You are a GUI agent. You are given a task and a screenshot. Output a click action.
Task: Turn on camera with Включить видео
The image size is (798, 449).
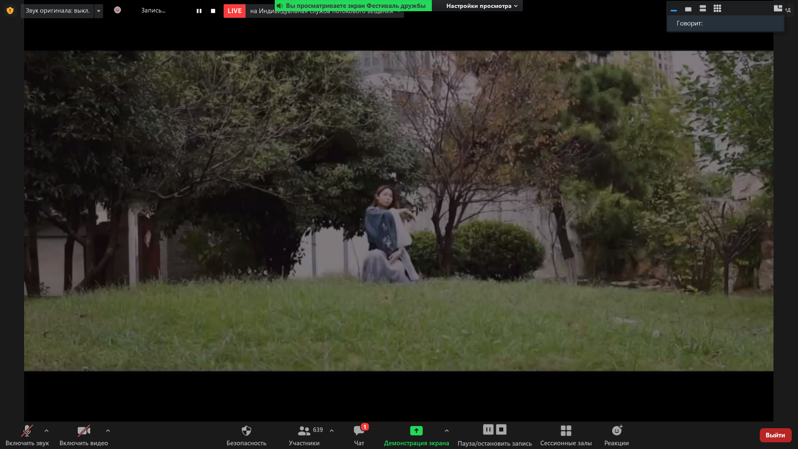click(84, 435)
